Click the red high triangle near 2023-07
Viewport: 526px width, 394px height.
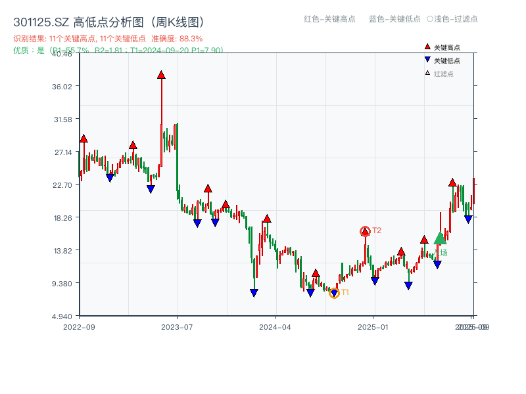pos(207,187)
